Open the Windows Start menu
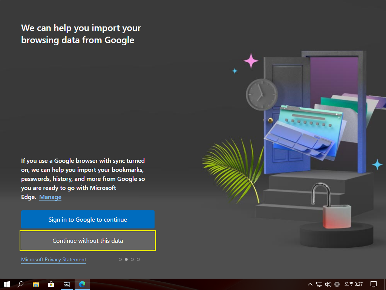 [7, 284]
